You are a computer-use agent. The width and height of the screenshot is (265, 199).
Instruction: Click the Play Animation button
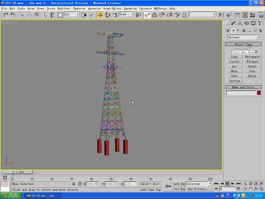pyautogui.click(x=227, y=184)
